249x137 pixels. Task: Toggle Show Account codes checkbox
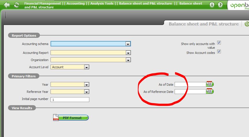[x=219, y=52]
